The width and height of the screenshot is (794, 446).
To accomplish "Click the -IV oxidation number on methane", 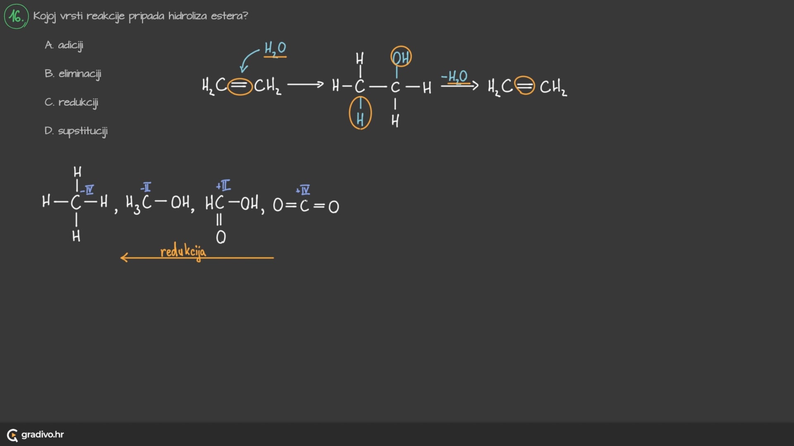I will (x=87, y=190).
